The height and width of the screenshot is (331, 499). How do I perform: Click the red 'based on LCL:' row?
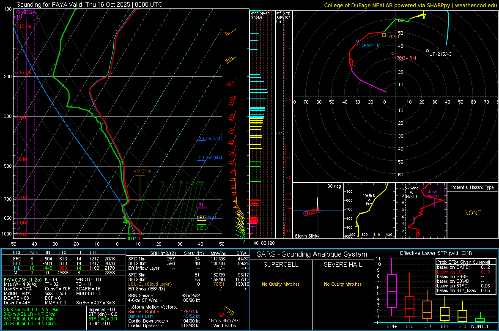pos(463,272)
